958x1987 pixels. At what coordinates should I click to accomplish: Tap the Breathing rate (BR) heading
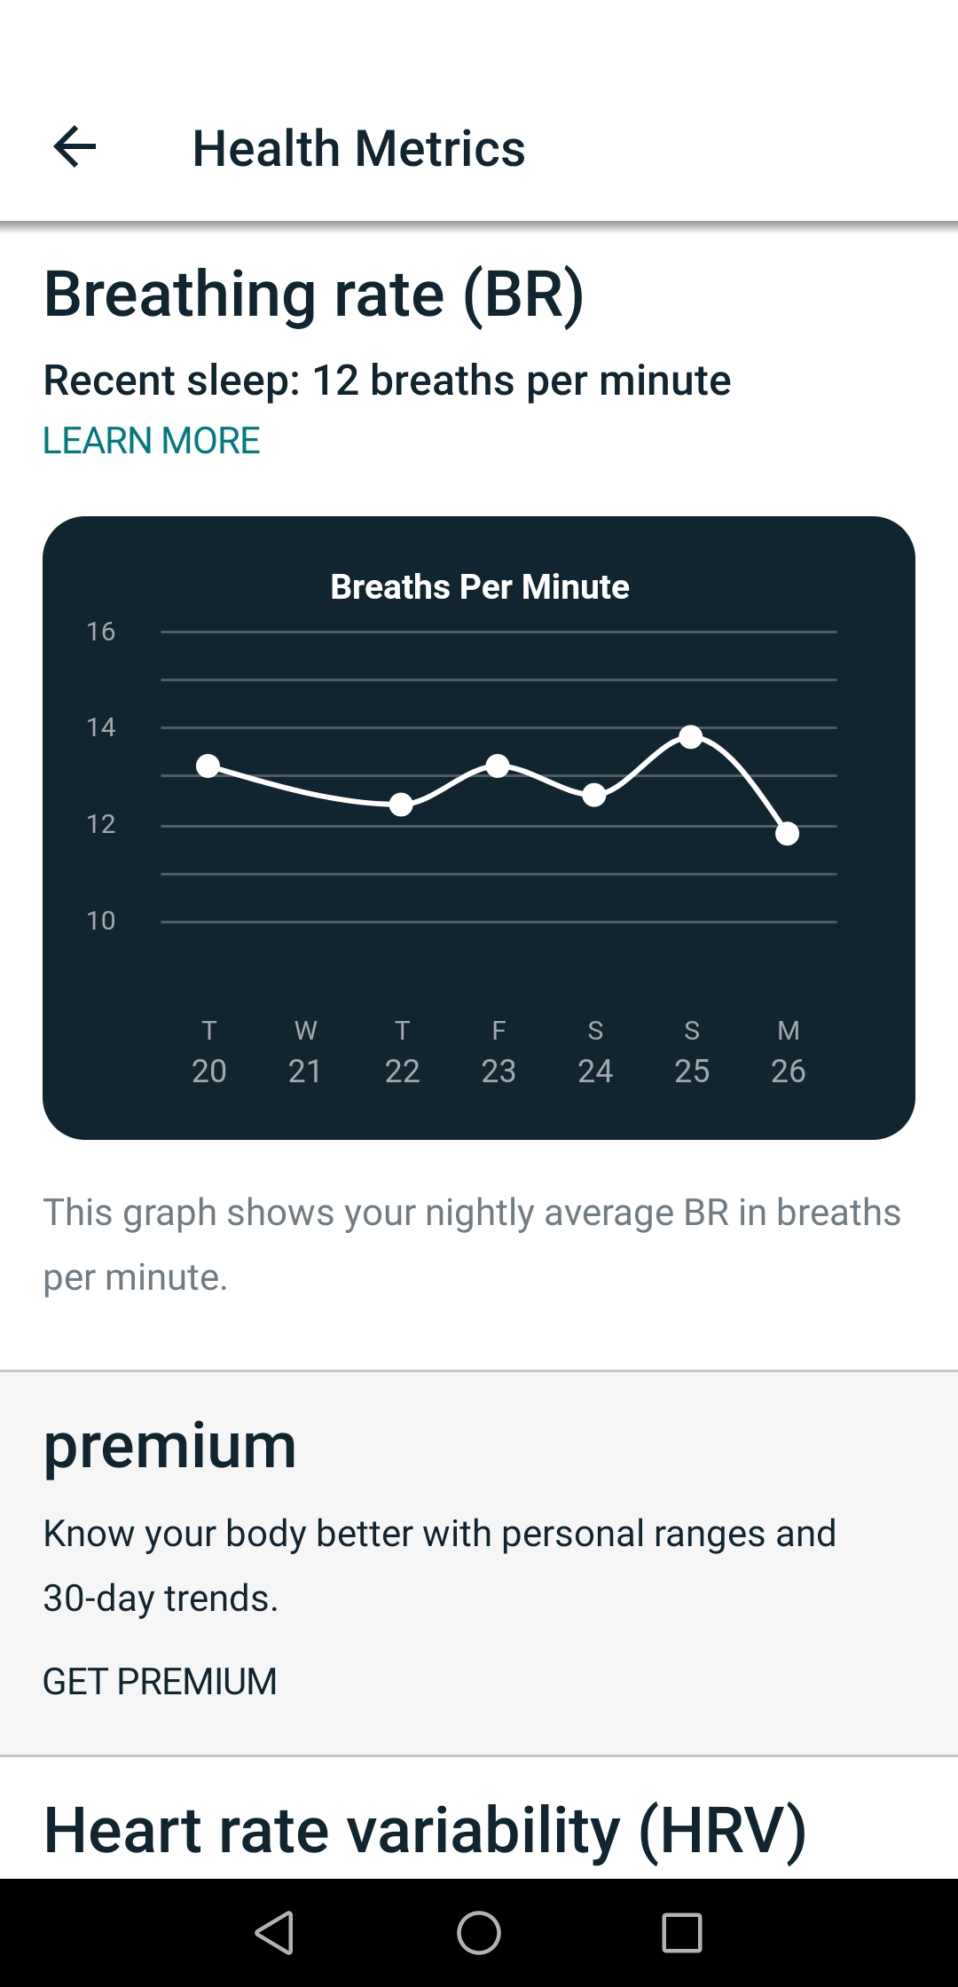tap(314, 295)
